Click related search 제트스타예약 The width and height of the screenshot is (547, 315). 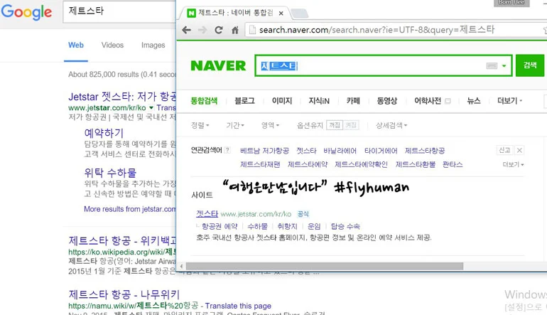click(308, 164)
